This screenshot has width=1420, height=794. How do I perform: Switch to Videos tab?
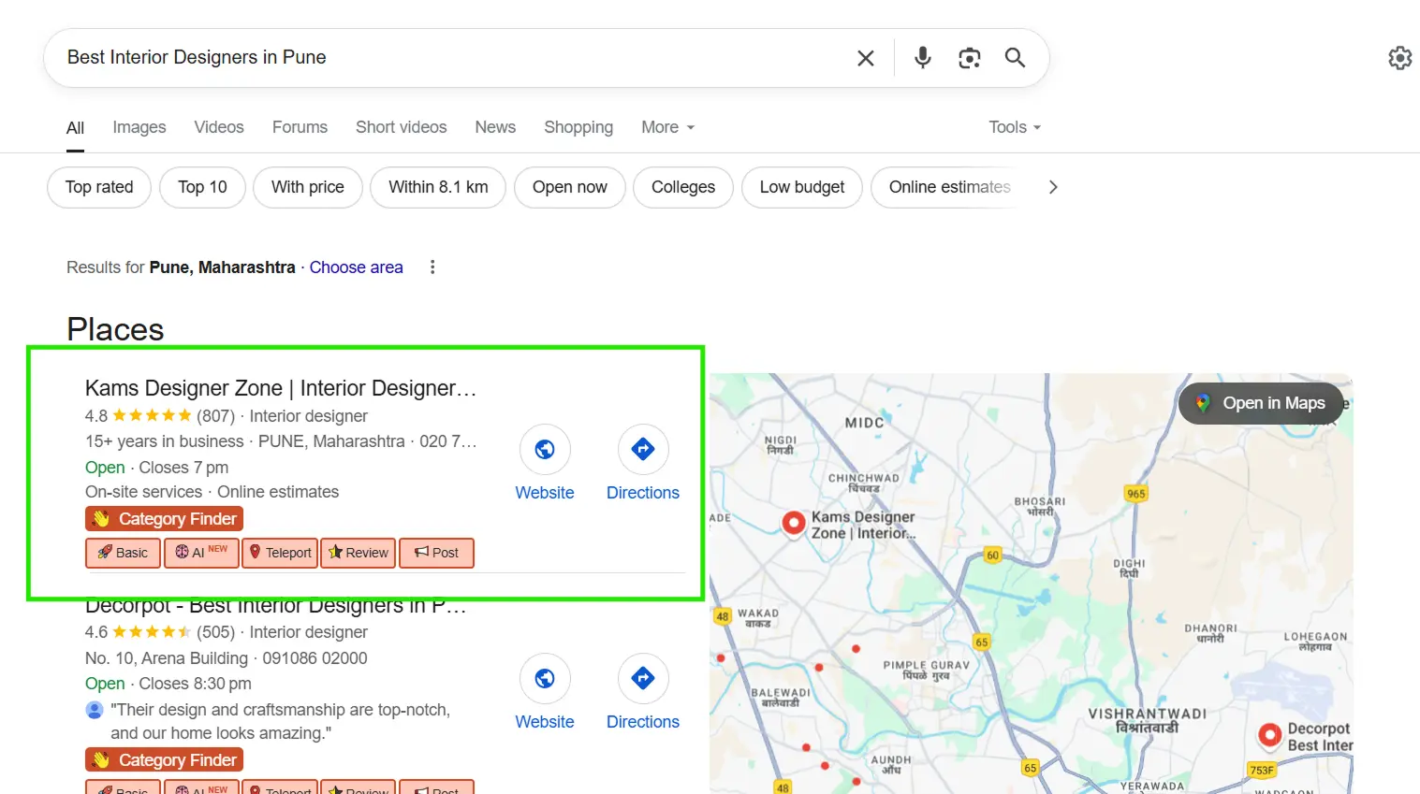219,127
